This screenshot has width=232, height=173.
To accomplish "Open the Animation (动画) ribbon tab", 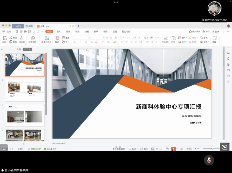I will click(x=87, y=31).
